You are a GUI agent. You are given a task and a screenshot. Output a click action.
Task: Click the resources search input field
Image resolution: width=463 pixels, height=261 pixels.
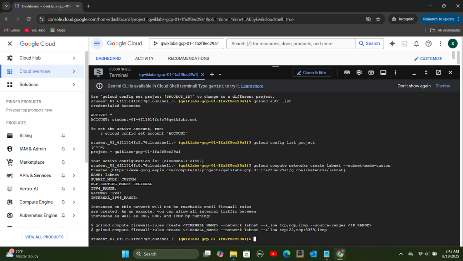(291, 44)
